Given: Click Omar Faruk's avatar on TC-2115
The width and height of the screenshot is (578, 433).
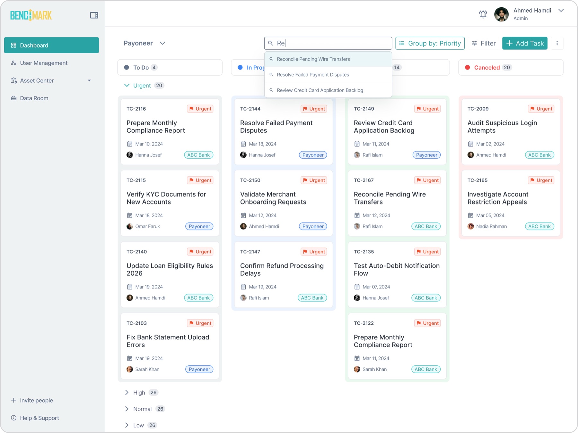Looking at the screenshot, I should [x=130, y=226].
